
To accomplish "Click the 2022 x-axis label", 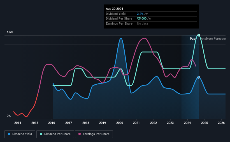I will click(154, 123).
